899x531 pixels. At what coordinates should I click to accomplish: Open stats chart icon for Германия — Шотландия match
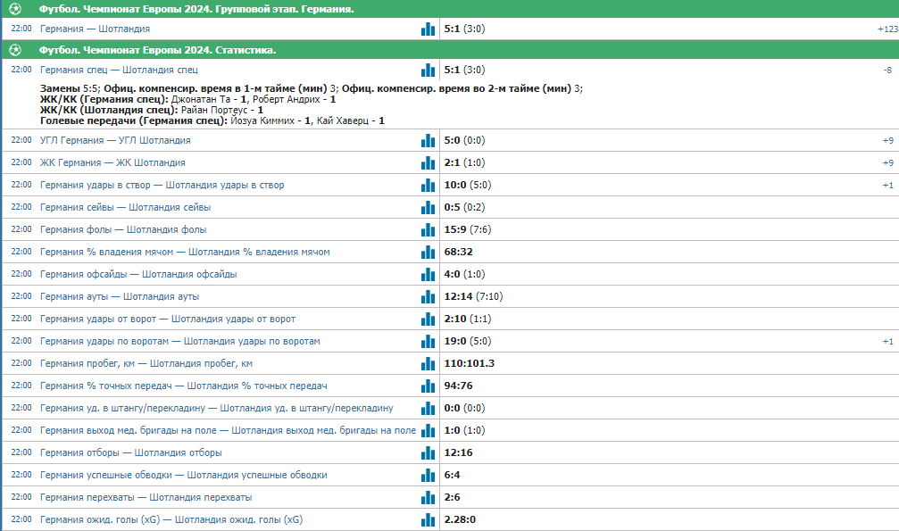click(428, 29)
